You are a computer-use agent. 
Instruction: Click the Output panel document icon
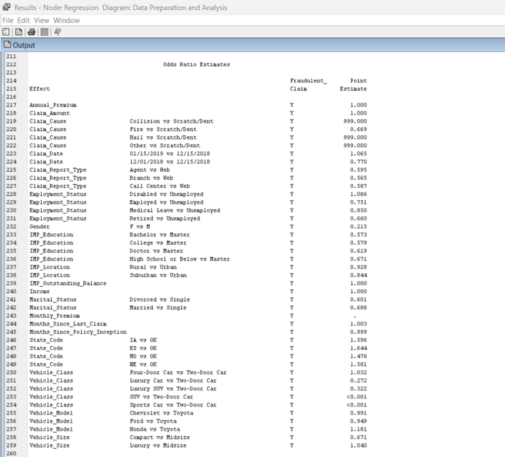(x=7, y=45)
